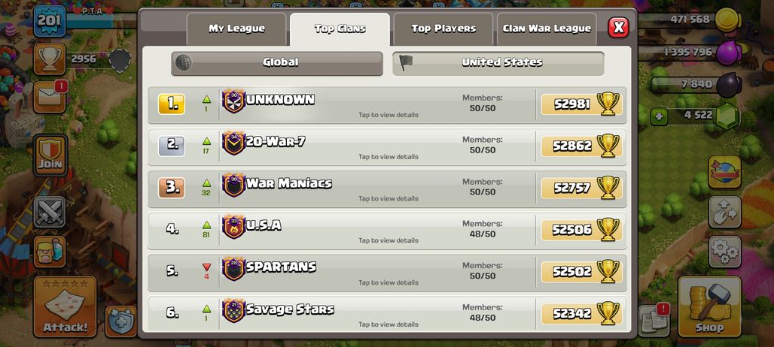Viewport: 774px width, 347px height.
Task: Switch to the My League tab
Action: pos(236,29)
